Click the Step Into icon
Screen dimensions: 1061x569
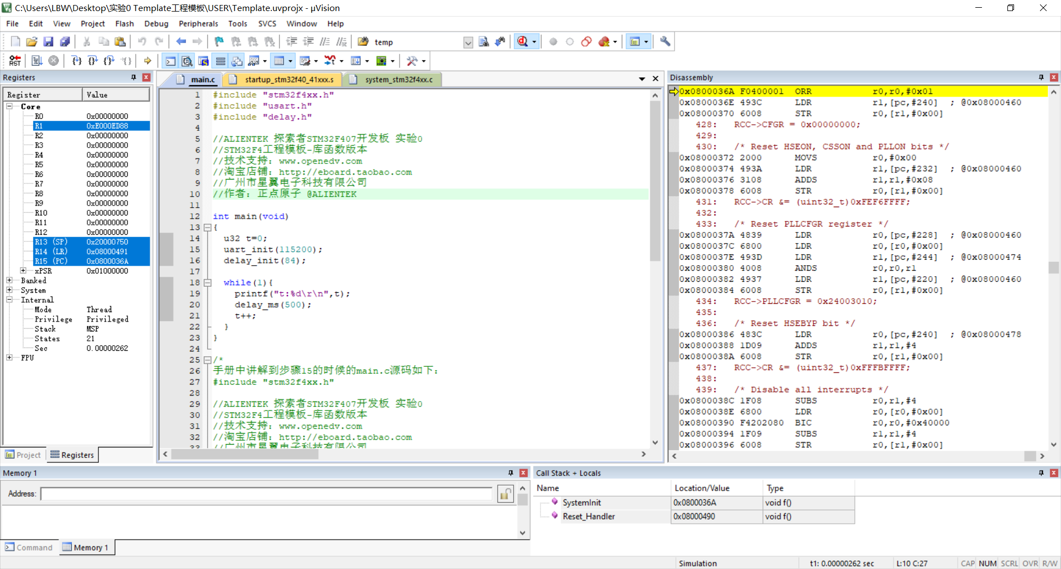(x=76, y=61)
